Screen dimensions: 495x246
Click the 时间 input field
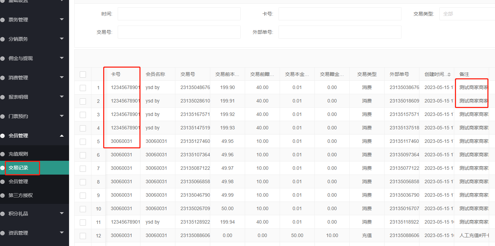179,14
